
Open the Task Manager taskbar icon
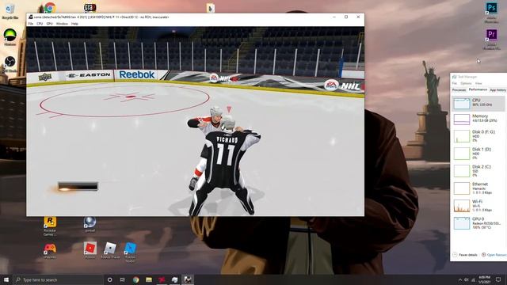tap(174, 279)
